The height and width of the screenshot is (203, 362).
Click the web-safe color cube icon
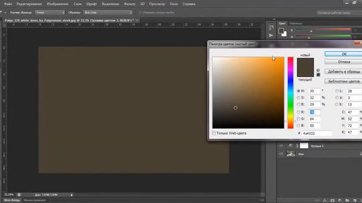pyautogui.click(x=318, y=70)
